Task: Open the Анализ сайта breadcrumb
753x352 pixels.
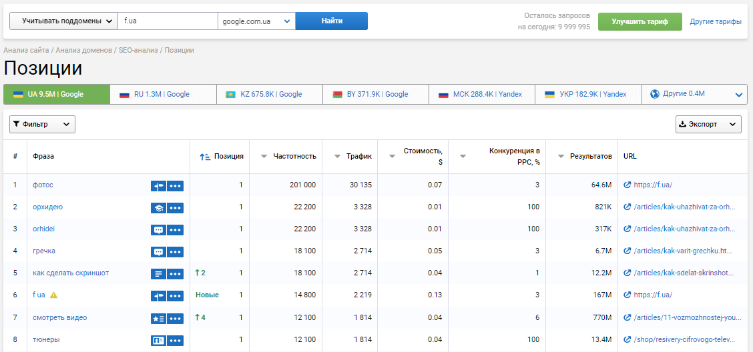Action: click(x=26, y=50)
